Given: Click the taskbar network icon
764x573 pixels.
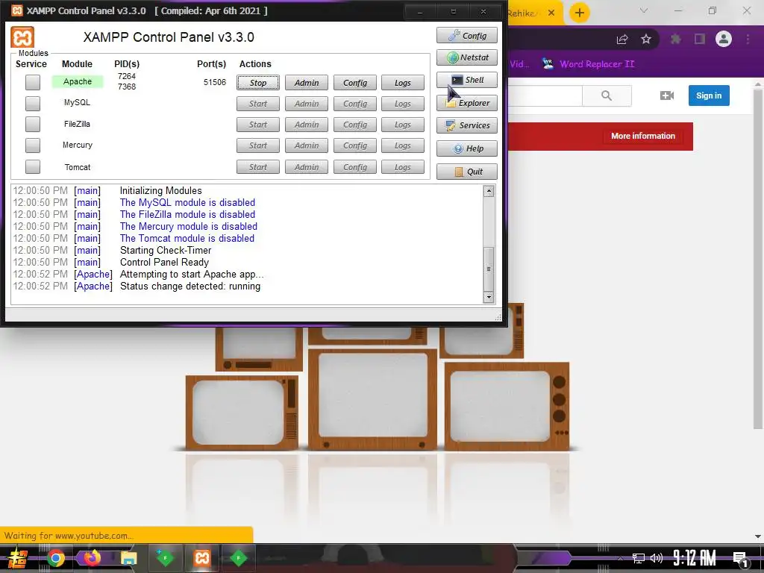Looking at the screenshot, I should point(639,558).
